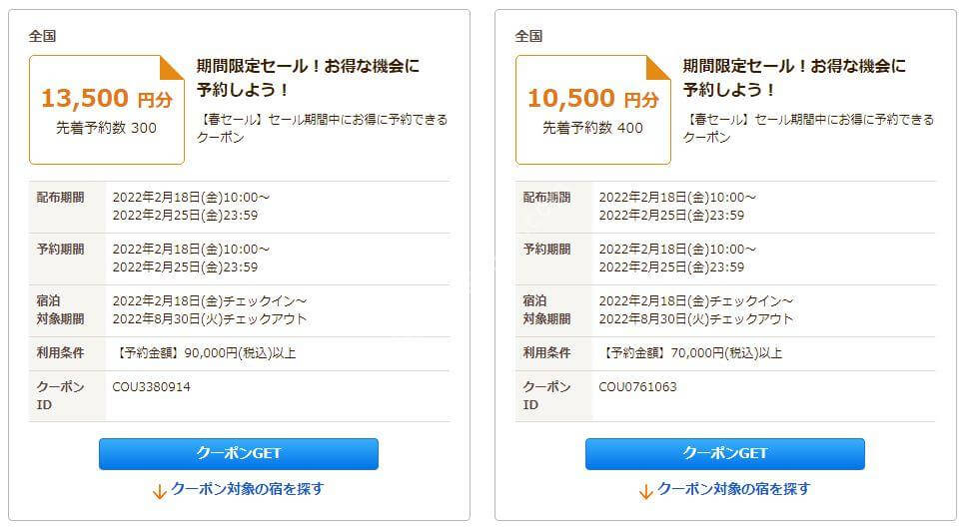Click the folded orange corner on 13,500円 ticket
965x529 pixels.
click(172, 68)
